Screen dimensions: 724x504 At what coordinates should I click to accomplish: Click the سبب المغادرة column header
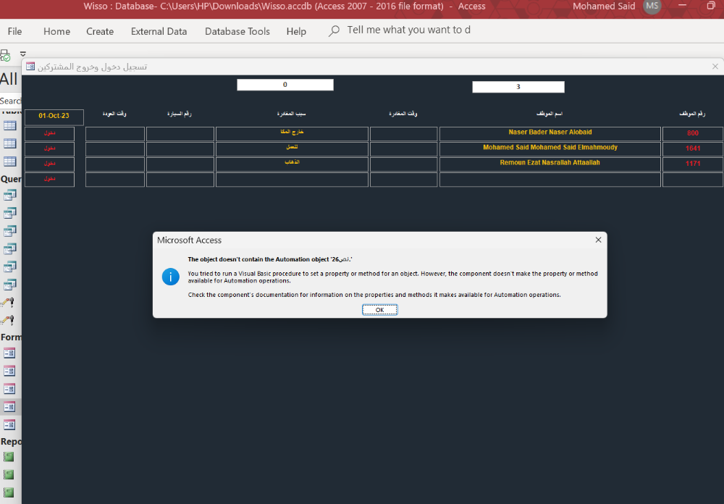pos(292,114)
